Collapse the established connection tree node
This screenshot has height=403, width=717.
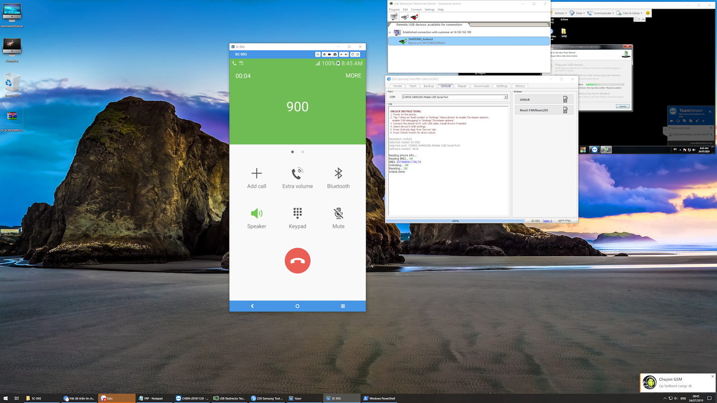coord(390,32)
